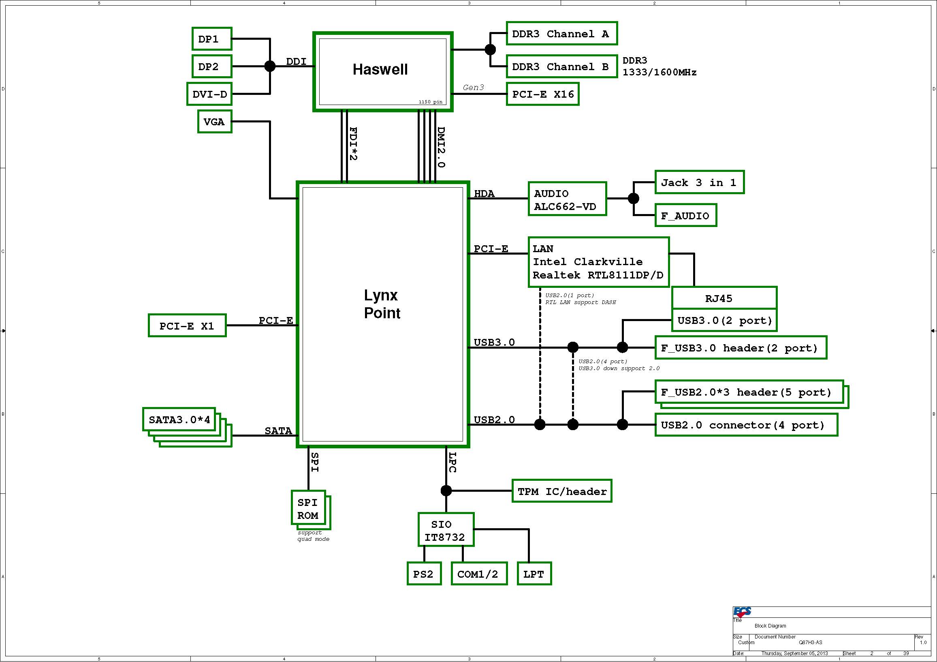Select the SATA3.0*4 stacked box
The image size is (937, 662).
179,419
